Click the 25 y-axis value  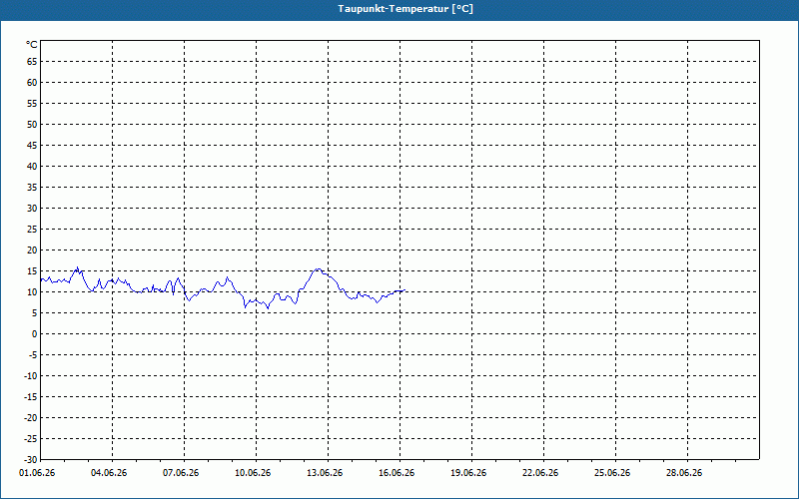pyautogui.click(x=32, y=230)
